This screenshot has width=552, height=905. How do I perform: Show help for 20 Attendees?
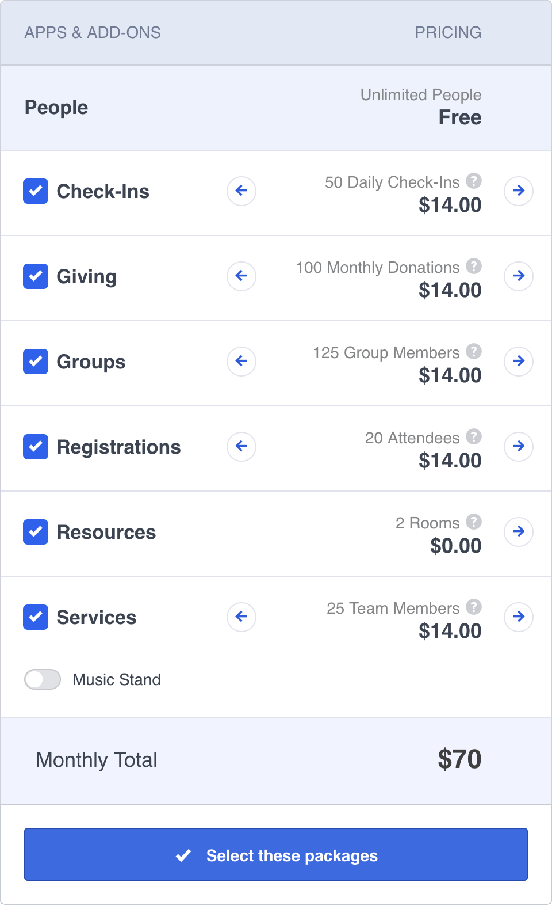coord(473,437)
